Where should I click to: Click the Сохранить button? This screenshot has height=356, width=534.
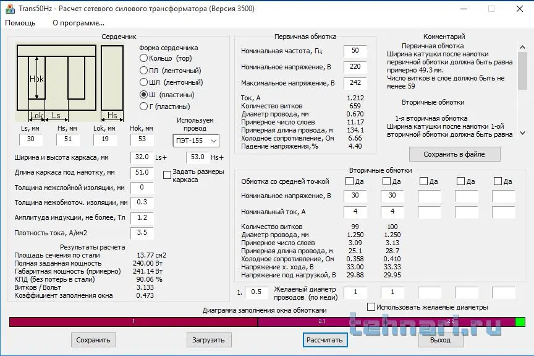(93, 340)
